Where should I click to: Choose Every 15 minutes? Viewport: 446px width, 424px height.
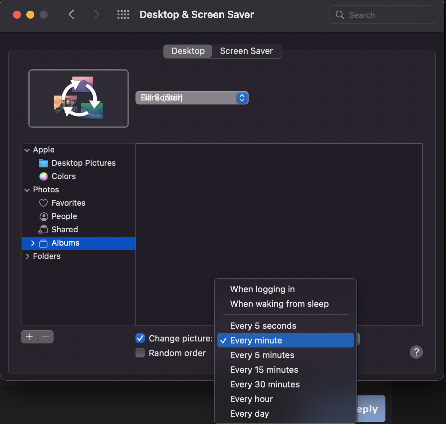point(286,370)
